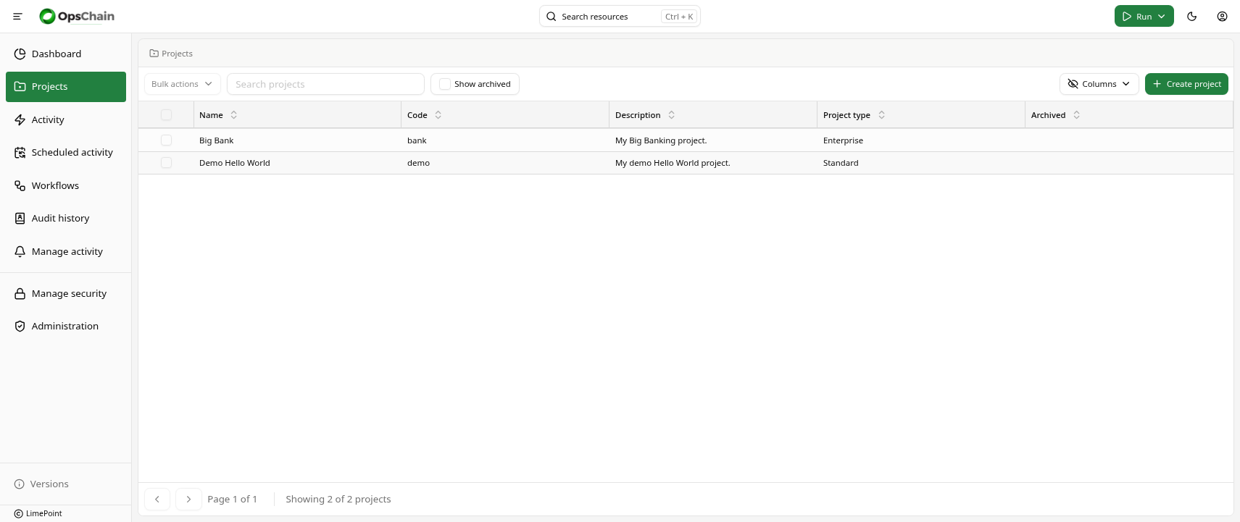Image resolution: width=1240 pixels, height=522 pixels.
Task: Click 'Showing 2 of 2 projects' text
Action: (338, 499)
